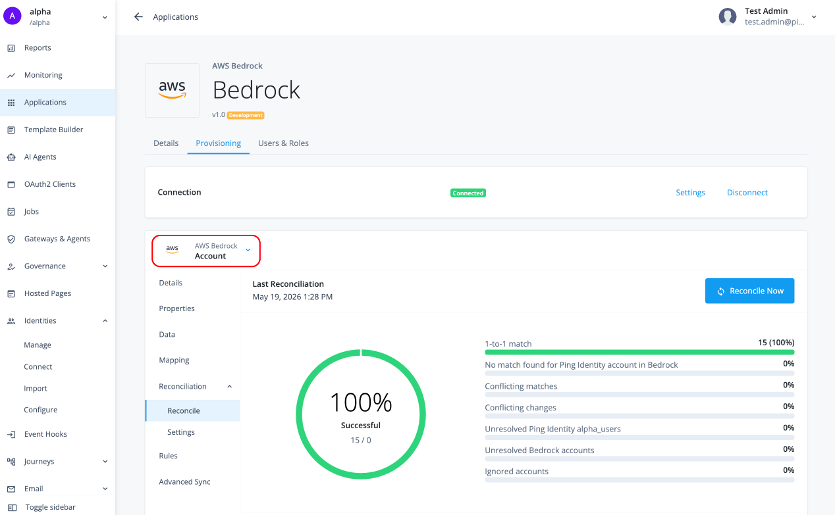Click the Governance icon
Viewport: 835px width, 515px height.
pyautogui.click(x=11, y=266)
